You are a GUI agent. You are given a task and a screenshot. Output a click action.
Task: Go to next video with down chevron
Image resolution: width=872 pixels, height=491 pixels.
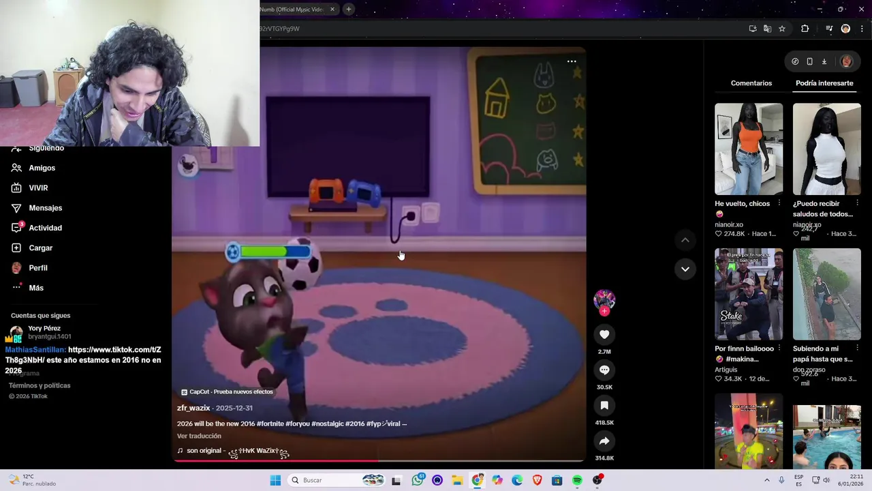pyautogui.click(x=685, y=269)
